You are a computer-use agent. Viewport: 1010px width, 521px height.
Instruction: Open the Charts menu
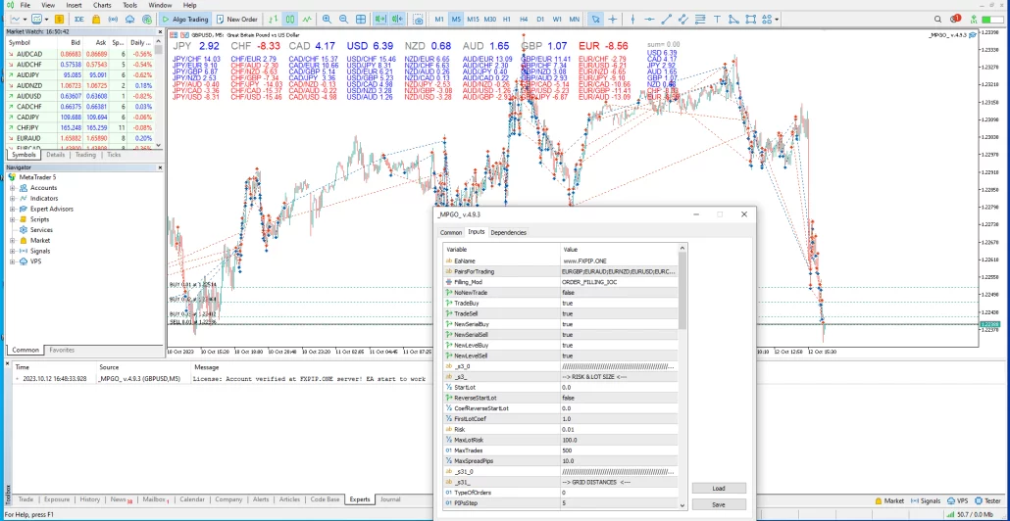click(x=102, y=5)
